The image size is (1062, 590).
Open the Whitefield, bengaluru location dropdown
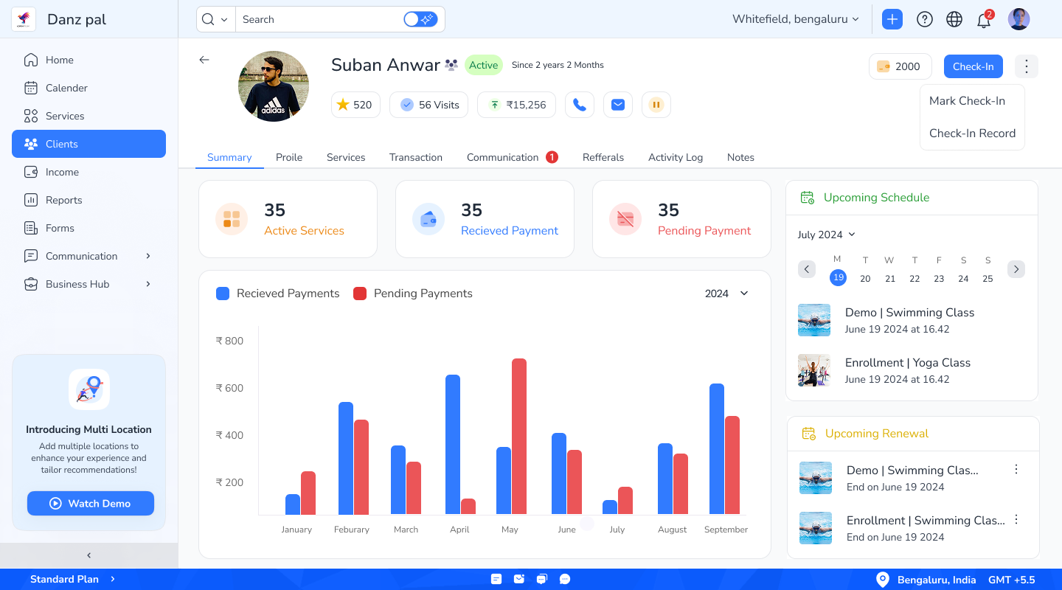796,19
